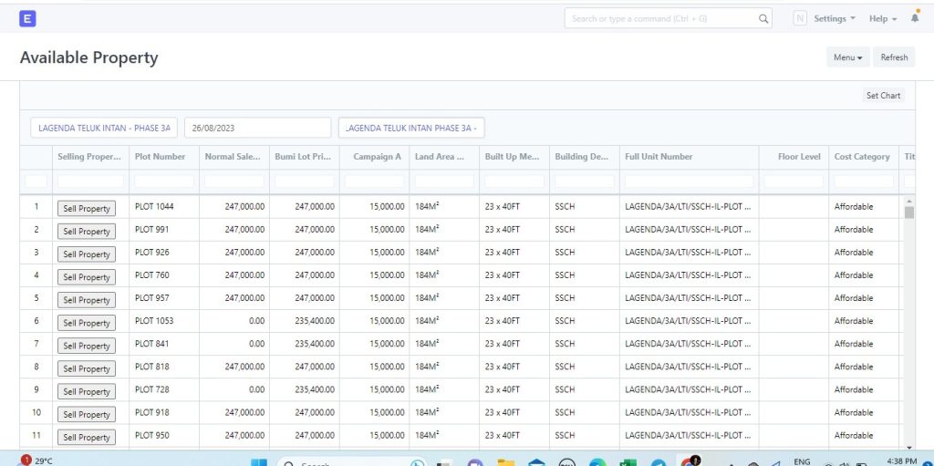Open the notifications bell
The width and height of the screenshot is (934, 466).
(x=915, y=18)
